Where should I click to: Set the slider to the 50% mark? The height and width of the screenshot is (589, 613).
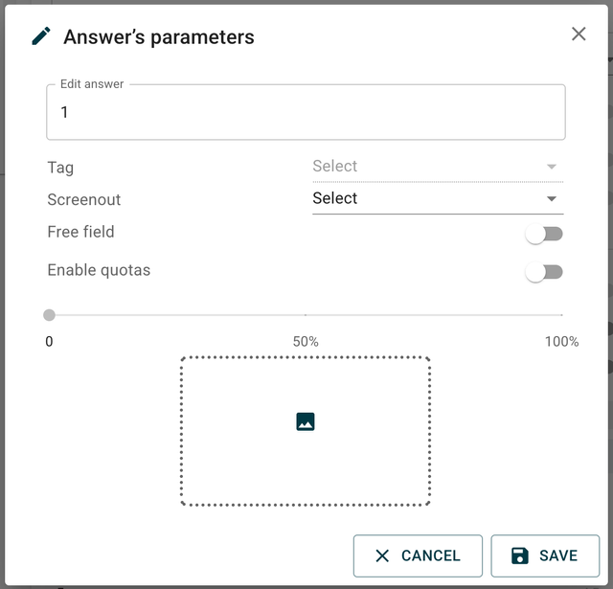coord(306,315)
